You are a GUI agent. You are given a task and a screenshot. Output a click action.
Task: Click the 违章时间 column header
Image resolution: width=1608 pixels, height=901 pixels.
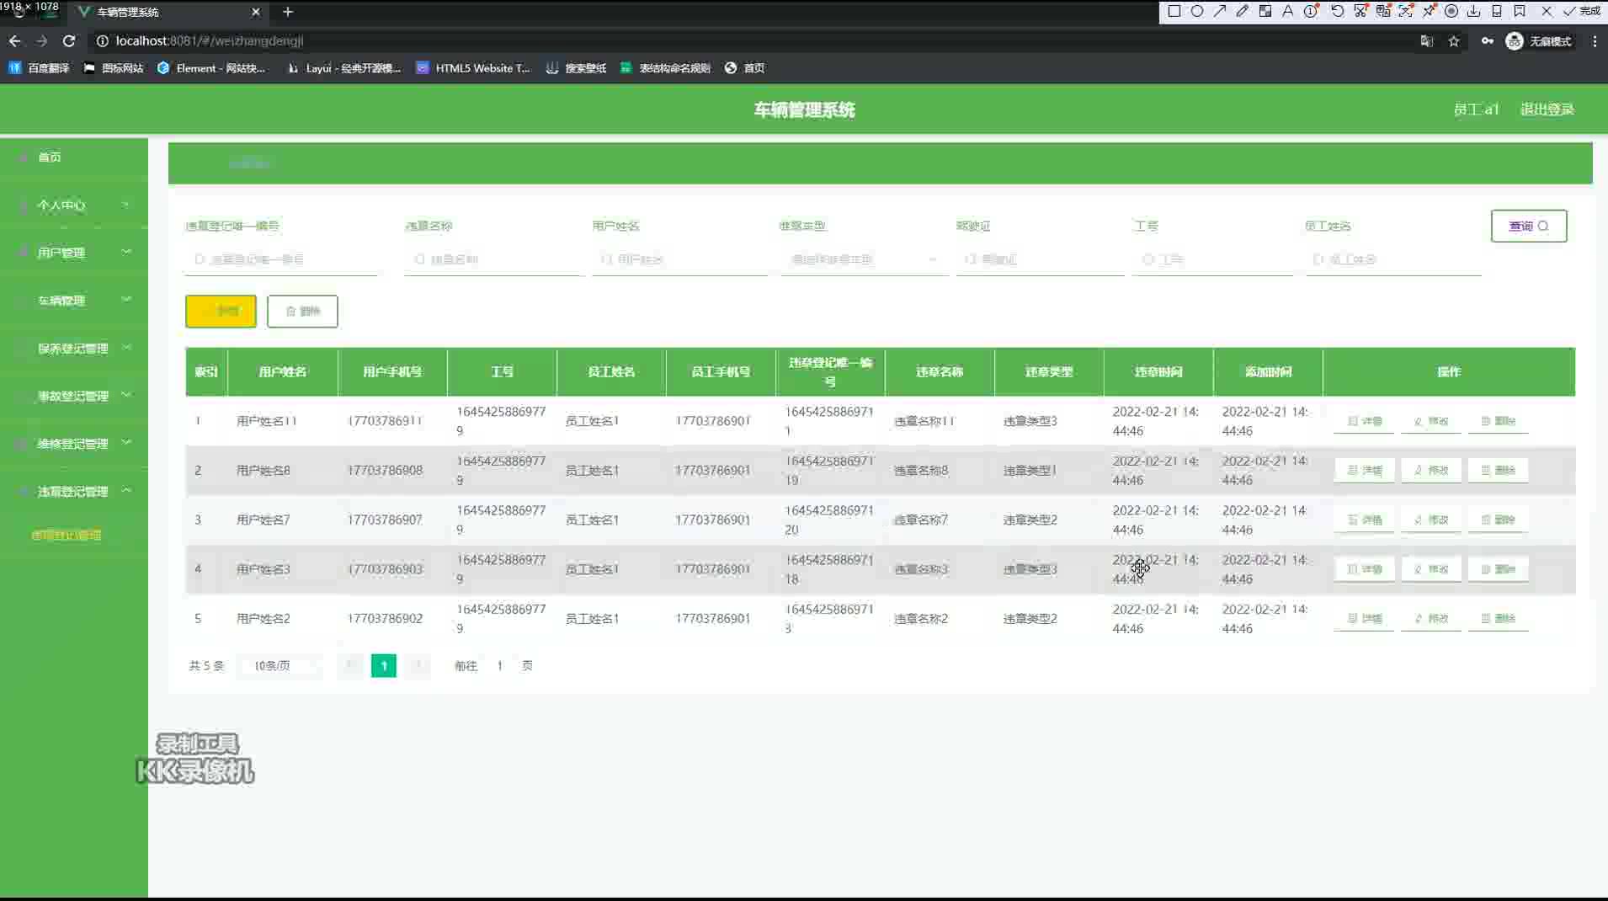(1158, 371)
